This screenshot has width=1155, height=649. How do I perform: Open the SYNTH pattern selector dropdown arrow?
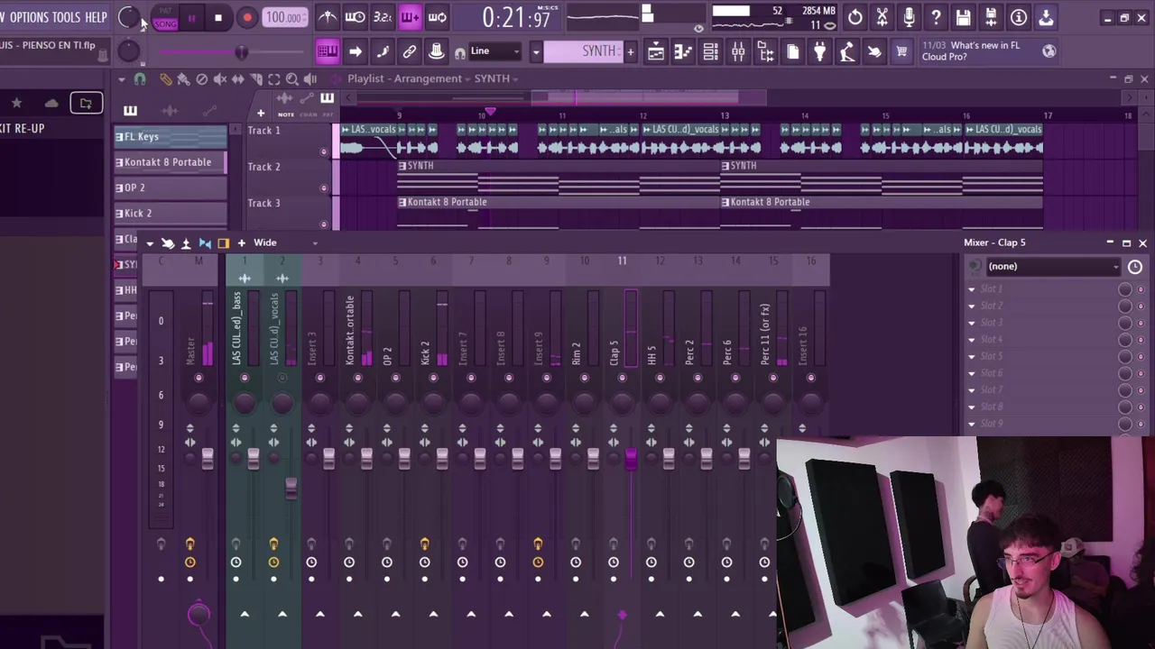535,51
